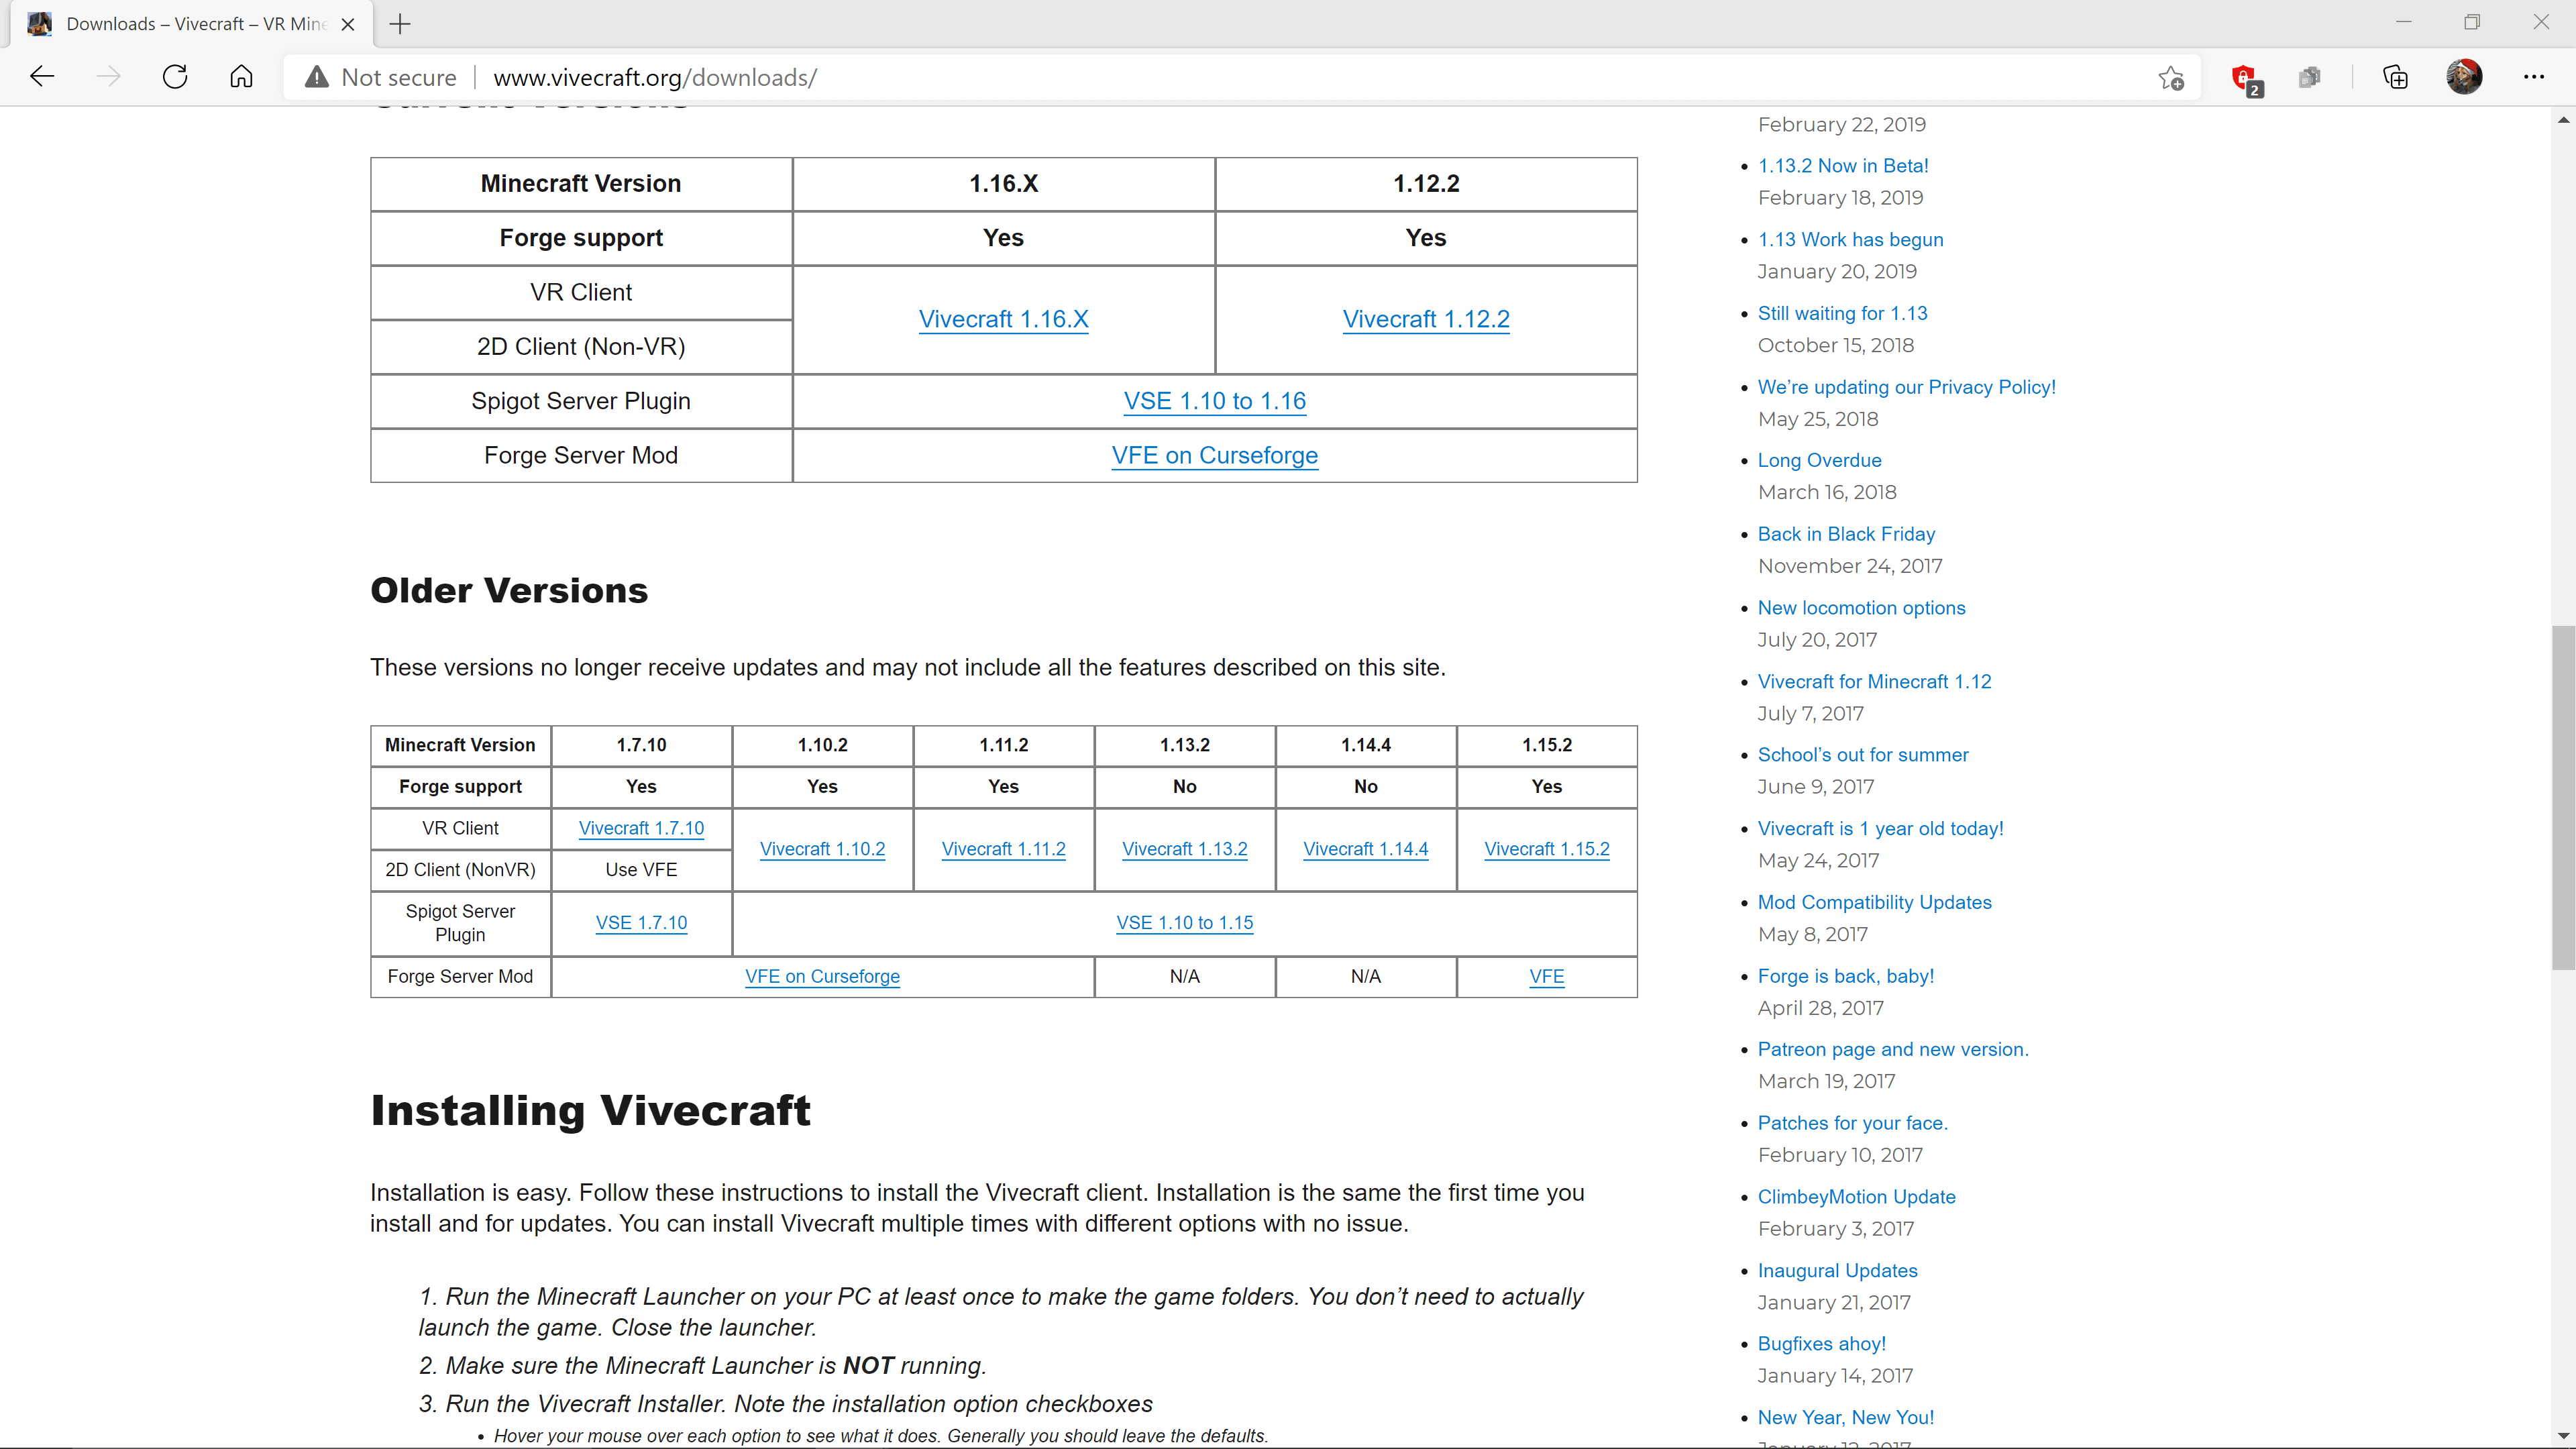Open 'ClimbeyMotion Update' post

(1856, 1197)
